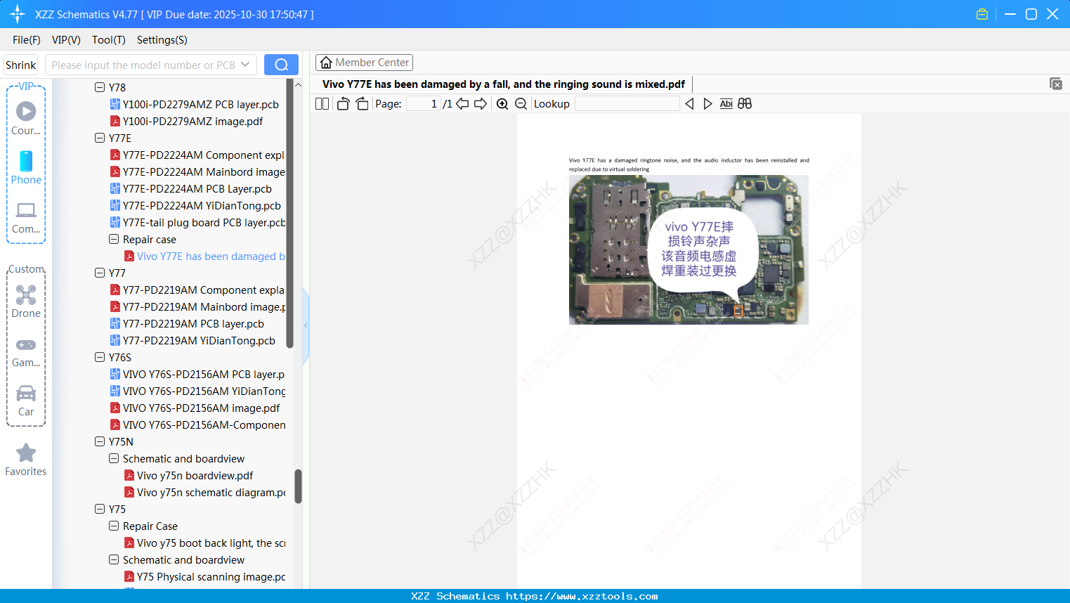The image size is (1070, 603).
Task: Open the Member Center button
Action: 364,63
